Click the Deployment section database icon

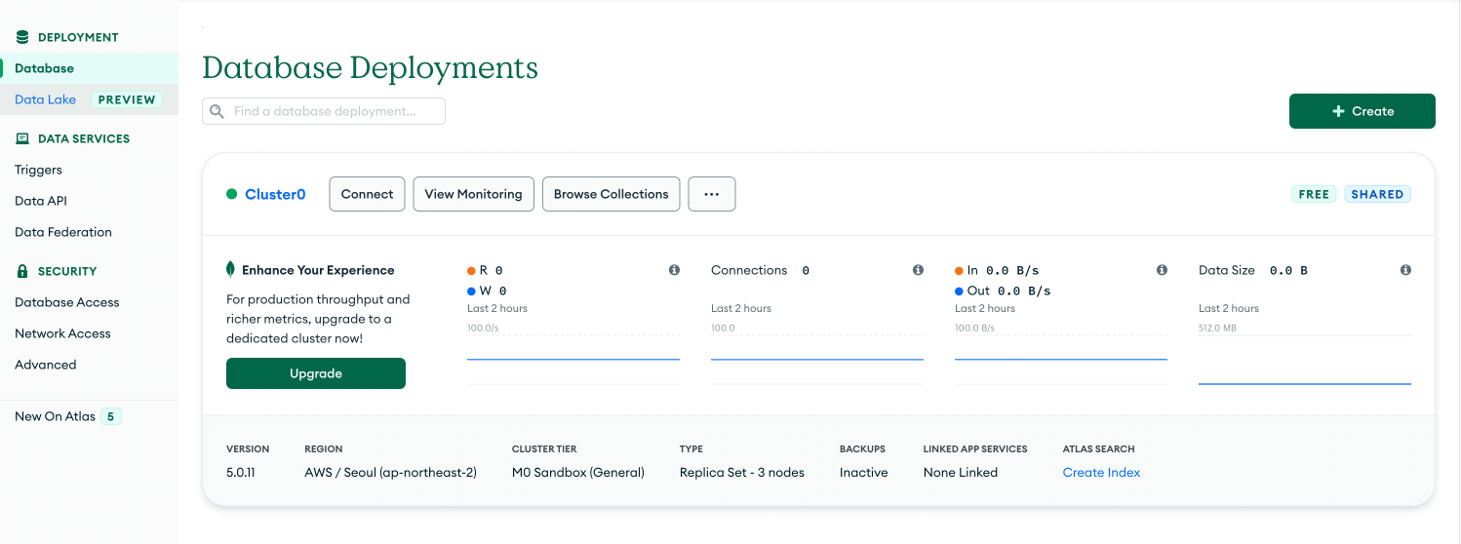[x=22, y=37]
